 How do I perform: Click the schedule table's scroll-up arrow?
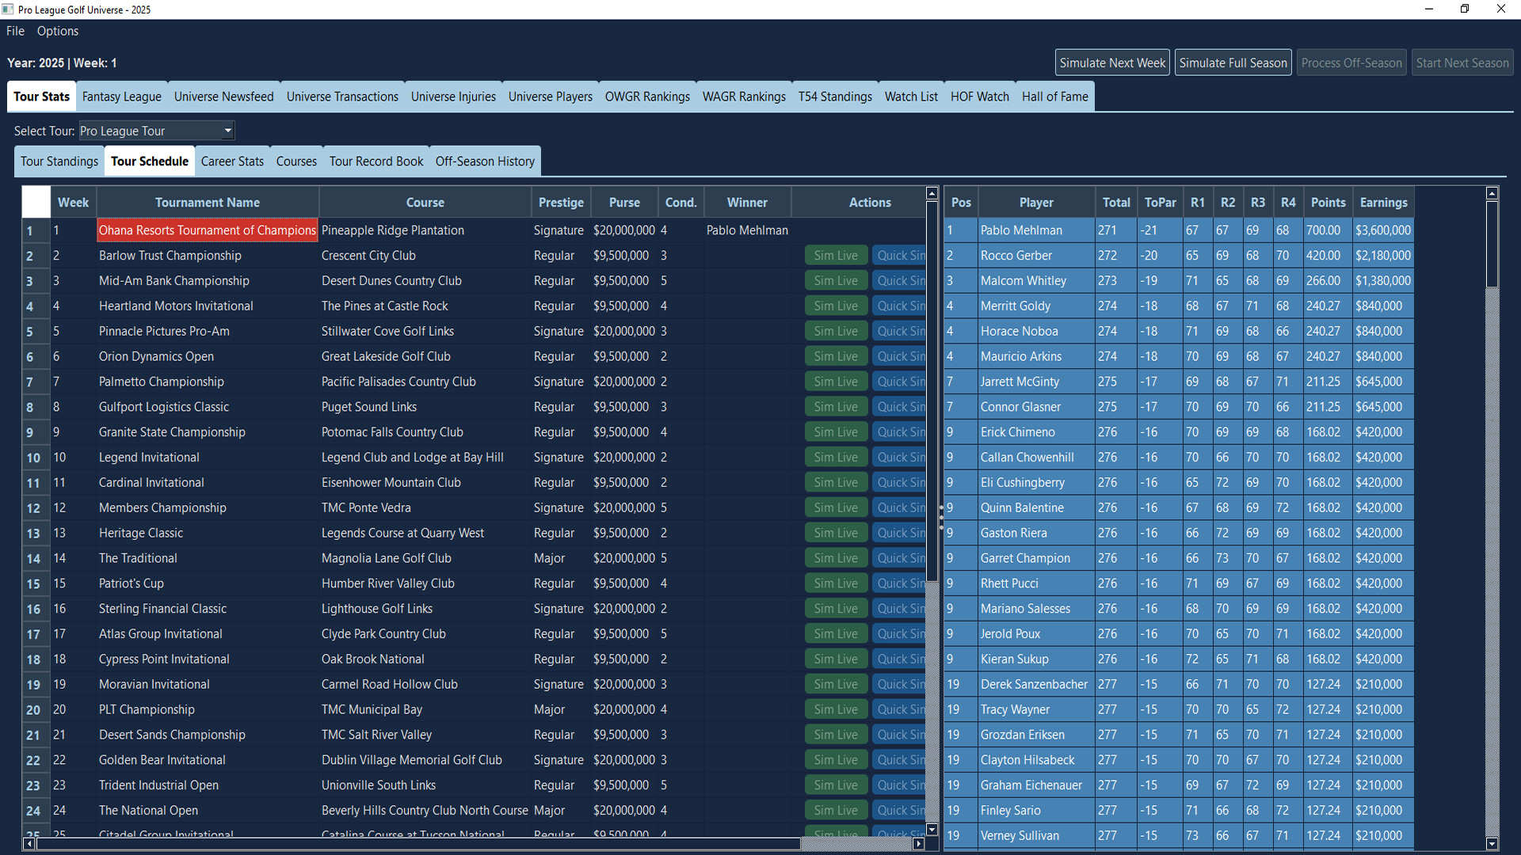(x=932, y=192)
